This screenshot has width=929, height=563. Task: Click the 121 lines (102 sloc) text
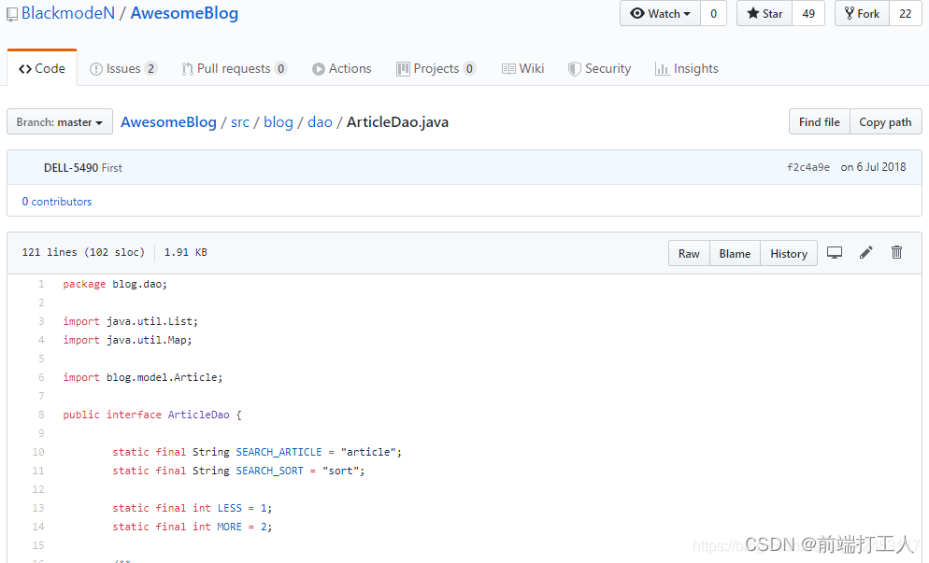[83, 252]
